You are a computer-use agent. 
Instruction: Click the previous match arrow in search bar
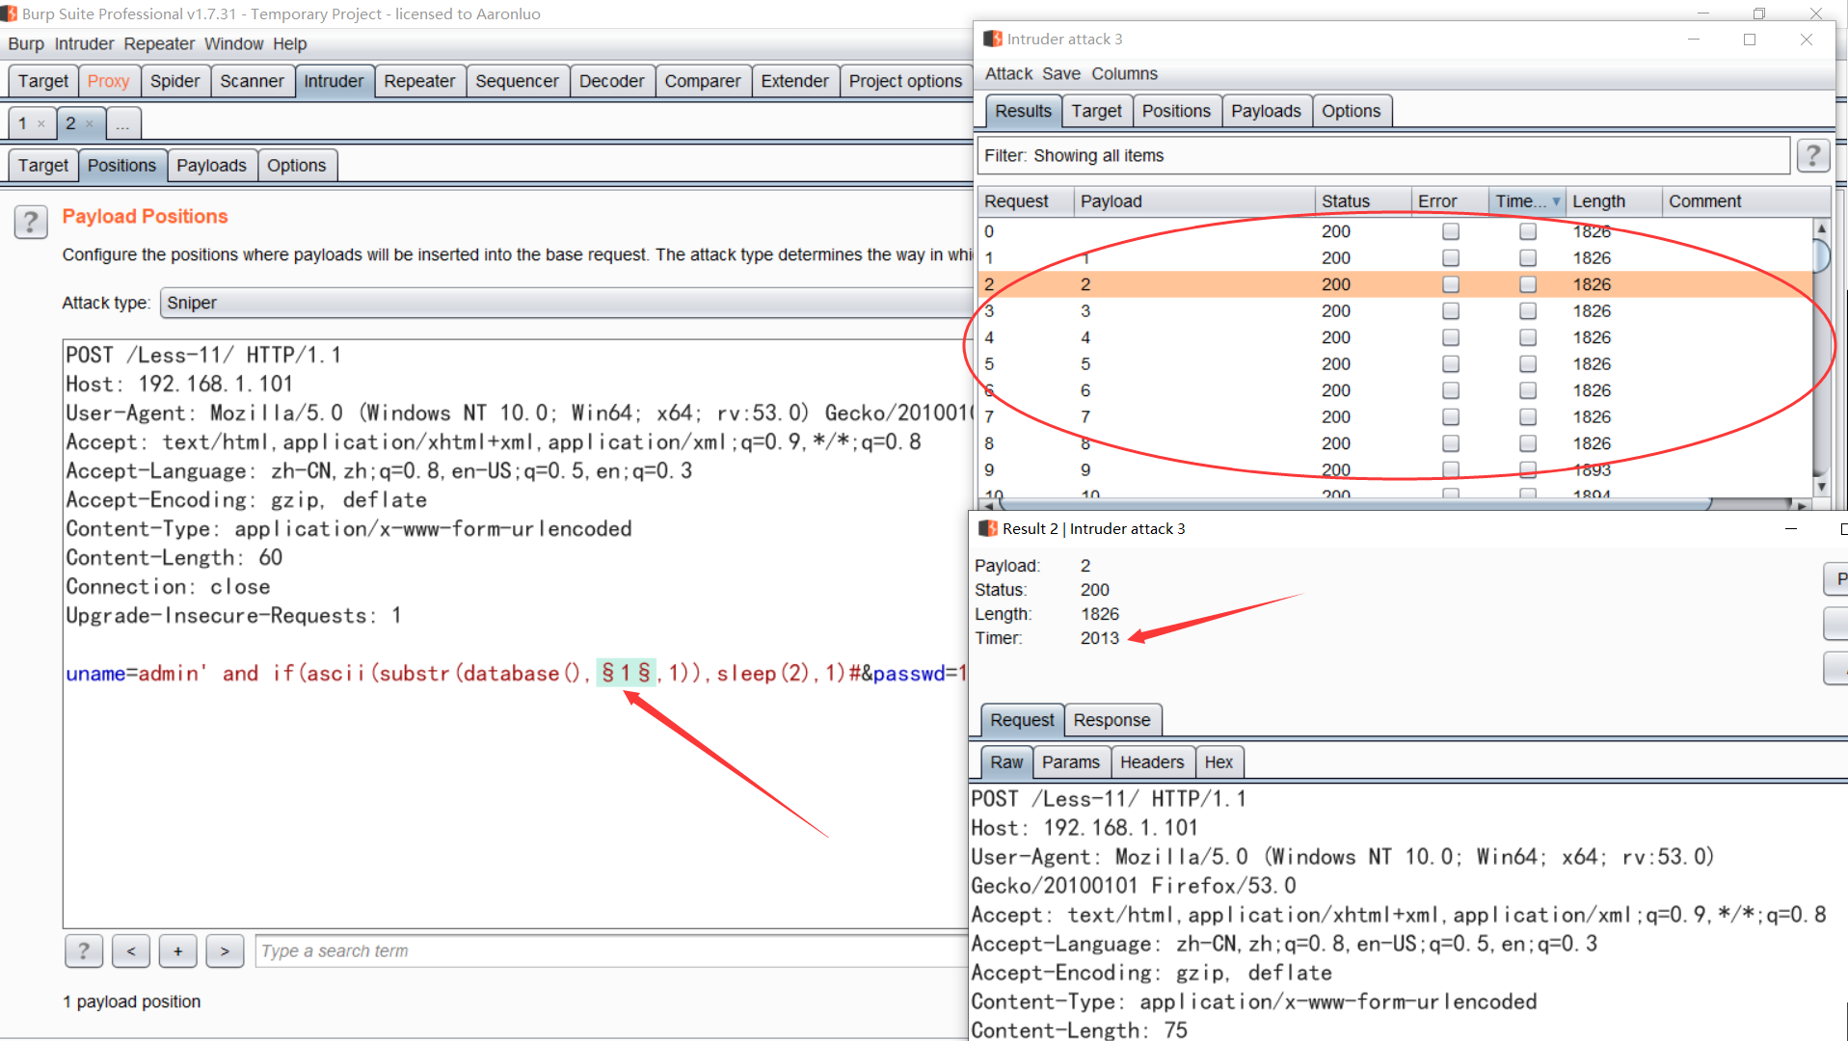130,951
